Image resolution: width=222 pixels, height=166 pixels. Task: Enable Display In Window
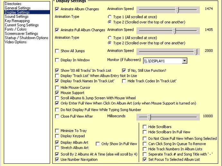[x=57, y=60]
